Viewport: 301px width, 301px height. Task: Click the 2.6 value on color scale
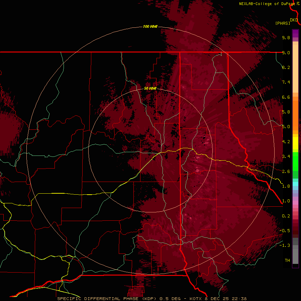(x=286, y=172)
